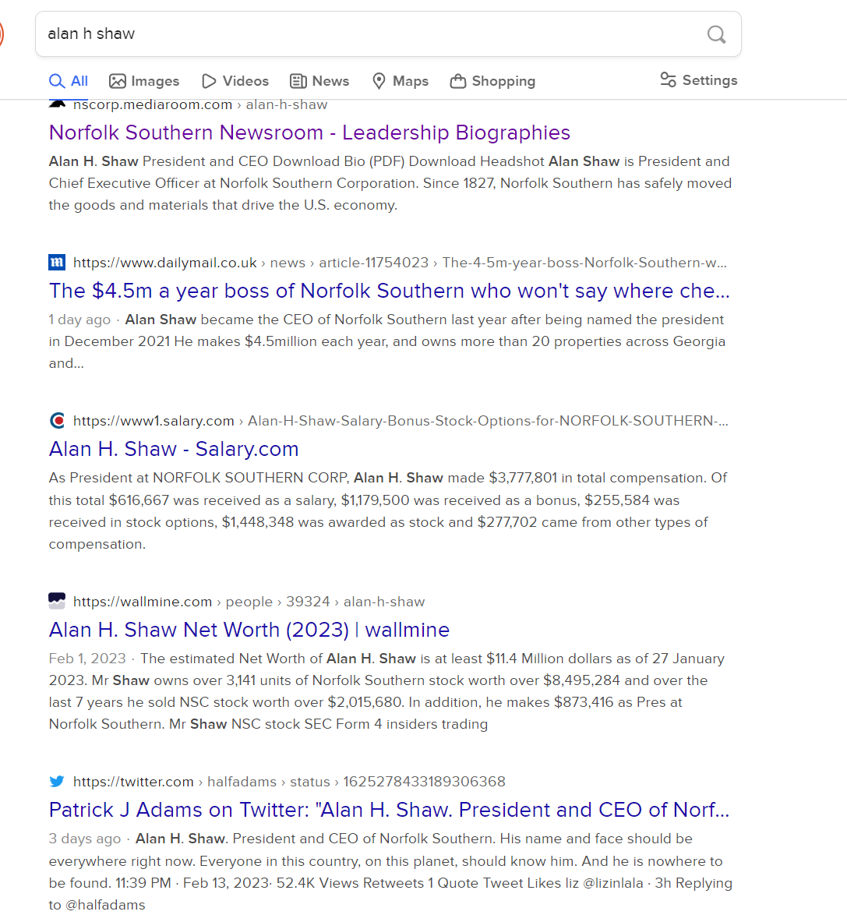
Task: Open the Daily Mail $4.5m a year boss article
Action: tap(389, 291)
